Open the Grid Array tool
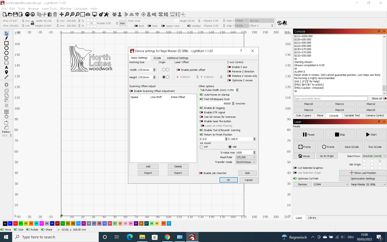 [6, 112]
